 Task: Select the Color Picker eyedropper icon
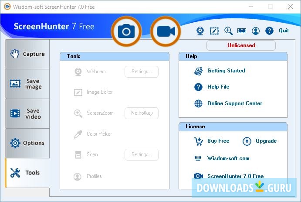(x=78, y=134)
